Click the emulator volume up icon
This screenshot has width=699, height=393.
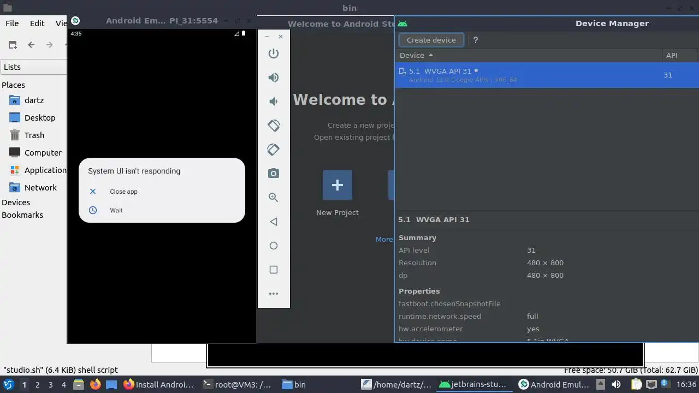[x=274, y=78]
